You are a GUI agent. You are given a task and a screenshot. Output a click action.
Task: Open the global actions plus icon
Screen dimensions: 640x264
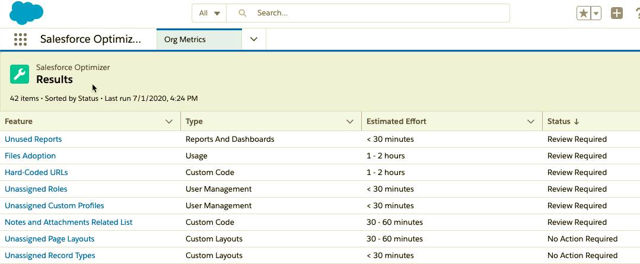coord(616,13)
